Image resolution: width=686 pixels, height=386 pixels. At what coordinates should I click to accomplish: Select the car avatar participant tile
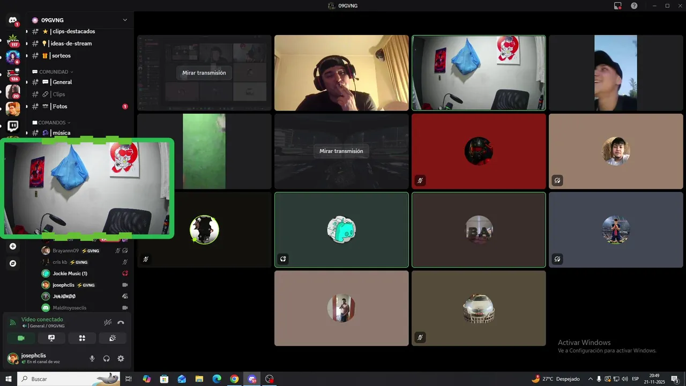click(479, 308)
